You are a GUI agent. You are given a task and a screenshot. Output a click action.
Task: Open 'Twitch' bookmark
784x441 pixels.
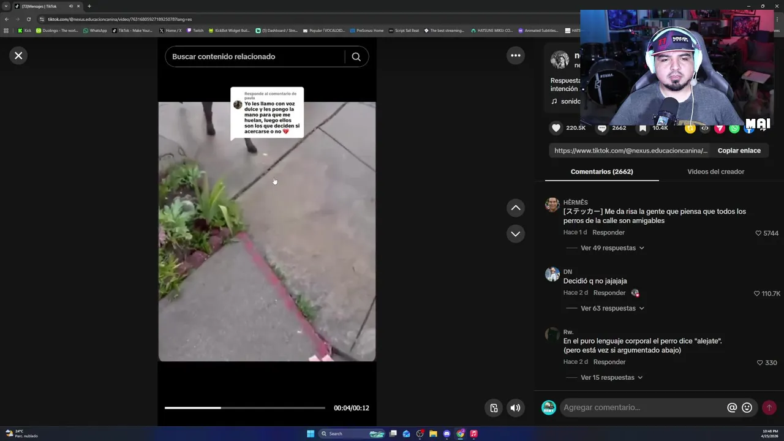pos(195,30)
